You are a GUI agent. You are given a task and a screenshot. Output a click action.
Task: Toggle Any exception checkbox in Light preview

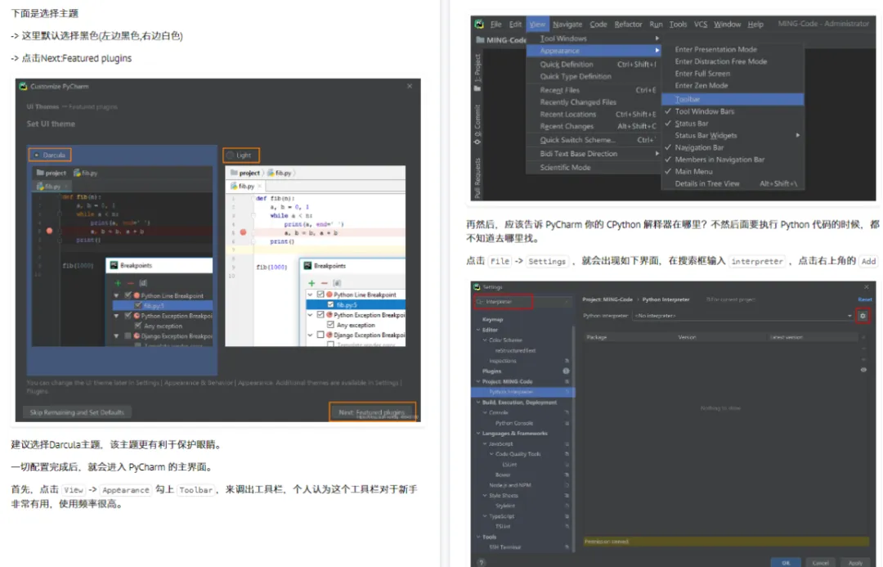[x=330, y=325]
